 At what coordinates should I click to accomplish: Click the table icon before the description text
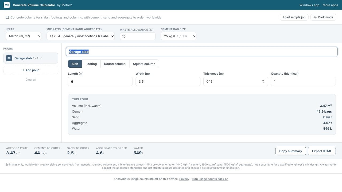coord(7,17)
